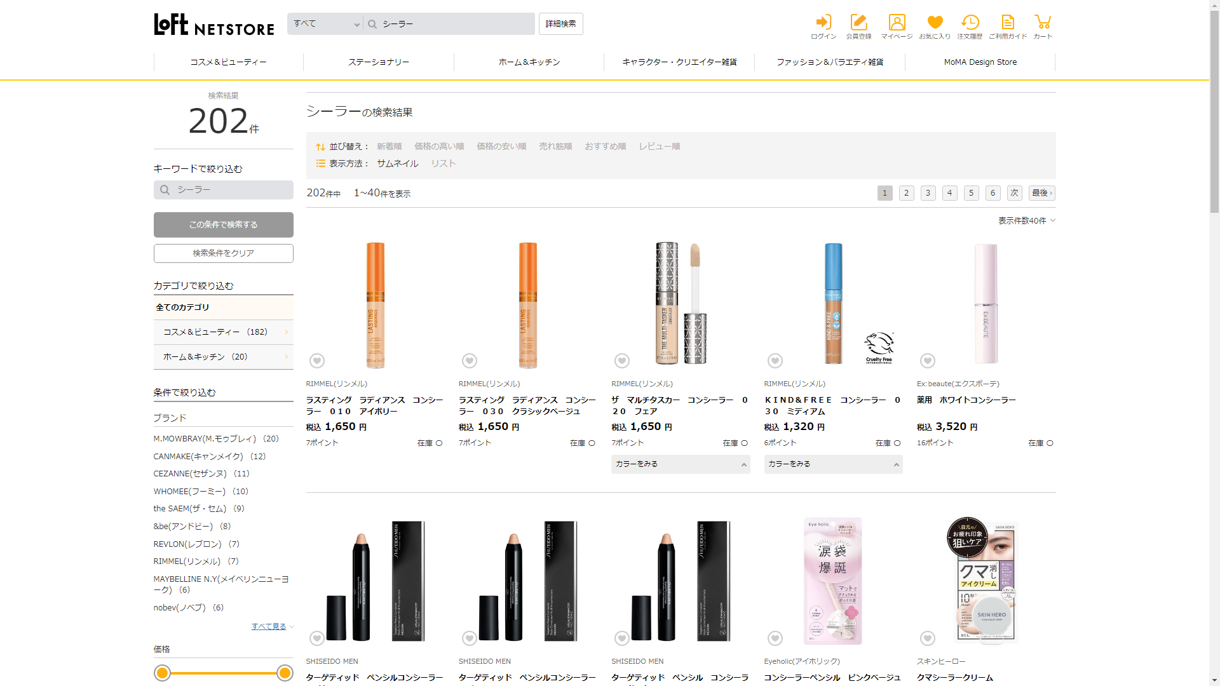
Task: Open favorites heart icon in header
Action: click(x=935, y=23)
